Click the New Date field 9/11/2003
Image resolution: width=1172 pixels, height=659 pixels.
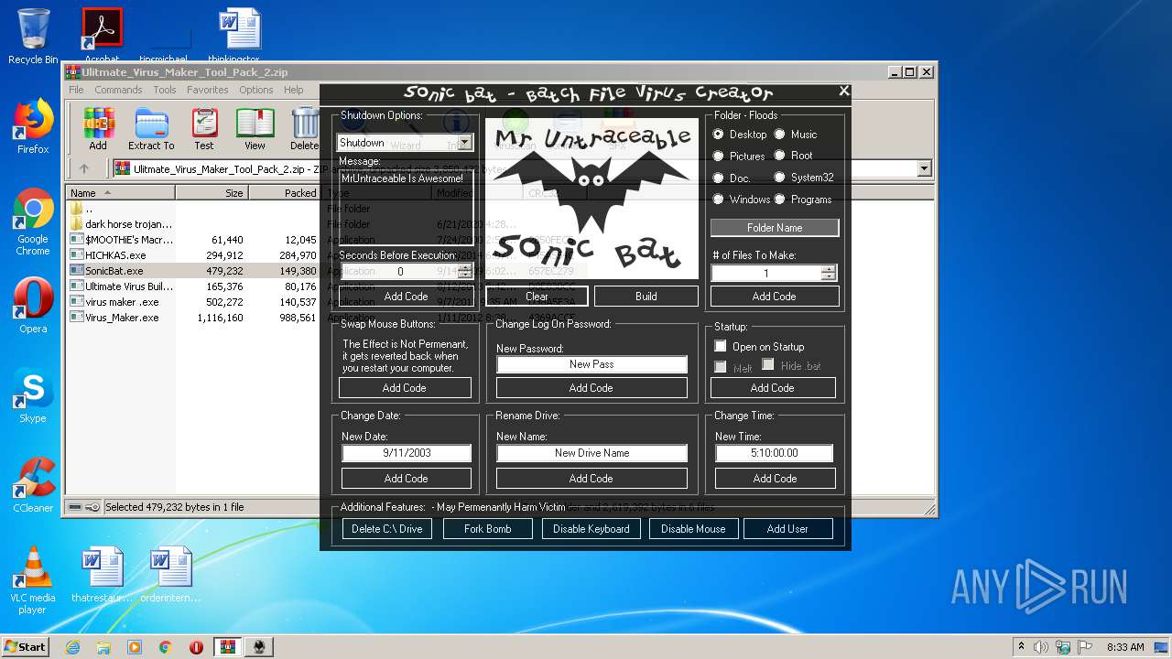click(407, 453)
